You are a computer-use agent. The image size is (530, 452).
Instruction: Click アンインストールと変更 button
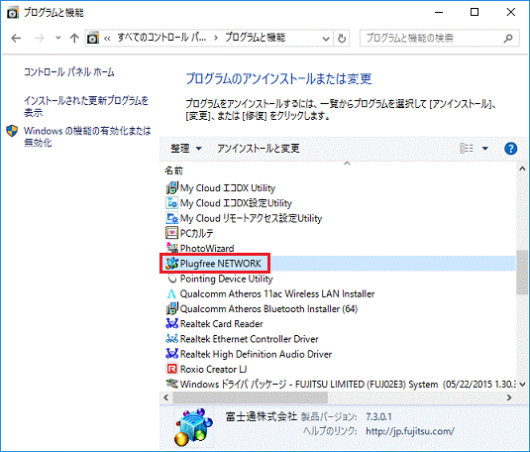(259, 148)
